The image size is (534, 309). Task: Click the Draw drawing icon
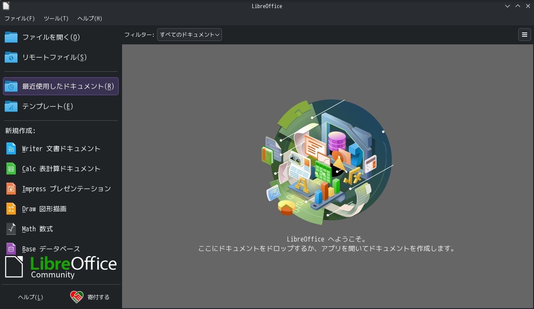11,209
